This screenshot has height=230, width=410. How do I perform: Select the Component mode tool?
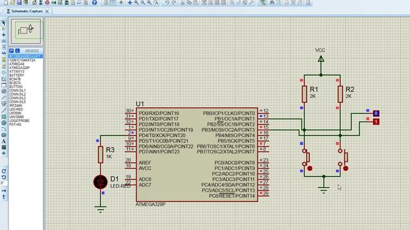[x=4, y=29]
